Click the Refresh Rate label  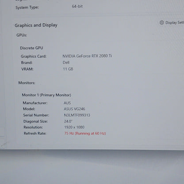(x=35, y=134)
